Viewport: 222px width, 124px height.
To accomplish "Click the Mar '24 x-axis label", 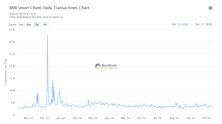I will 93,118.
